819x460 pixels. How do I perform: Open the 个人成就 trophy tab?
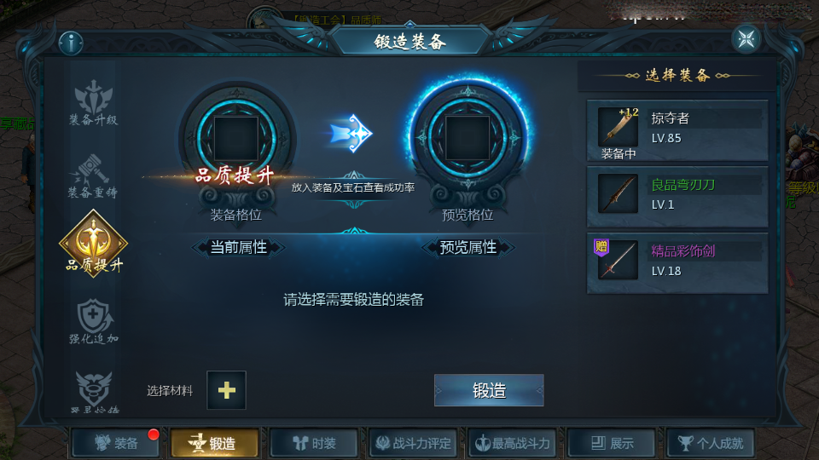[711, 443]
